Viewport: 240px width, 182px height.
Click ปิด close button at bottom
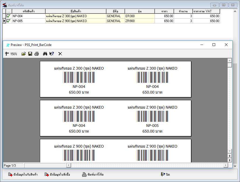[x=165, y=174]
